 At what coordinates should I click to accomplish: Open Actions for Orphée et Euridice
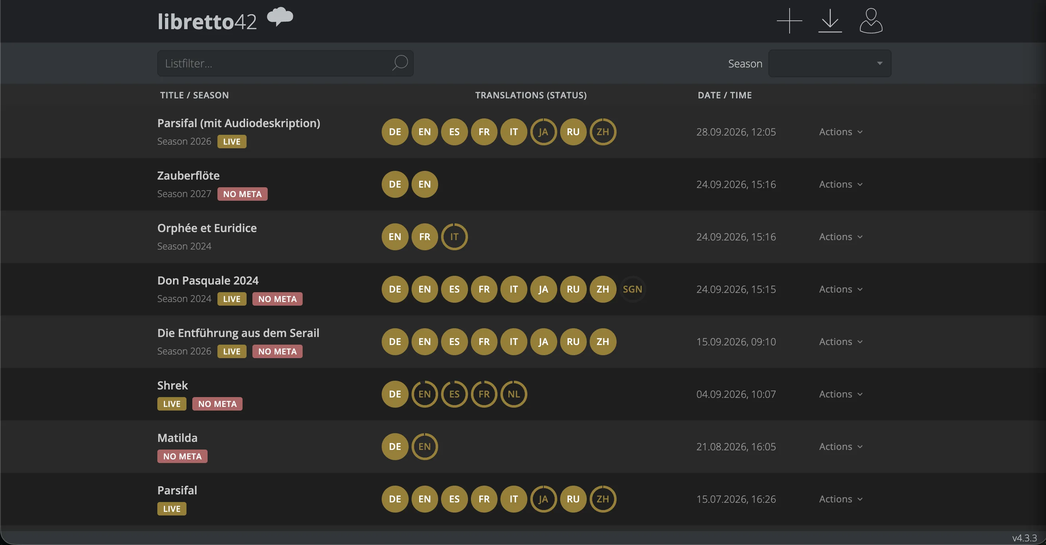(x=841, y=236)
